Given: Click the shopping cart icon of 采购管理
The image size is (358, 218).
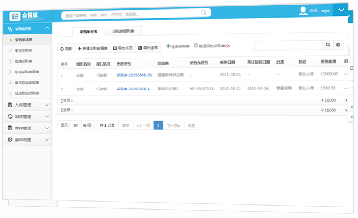Looking at the screenshot, I should [x=10, y=29].
